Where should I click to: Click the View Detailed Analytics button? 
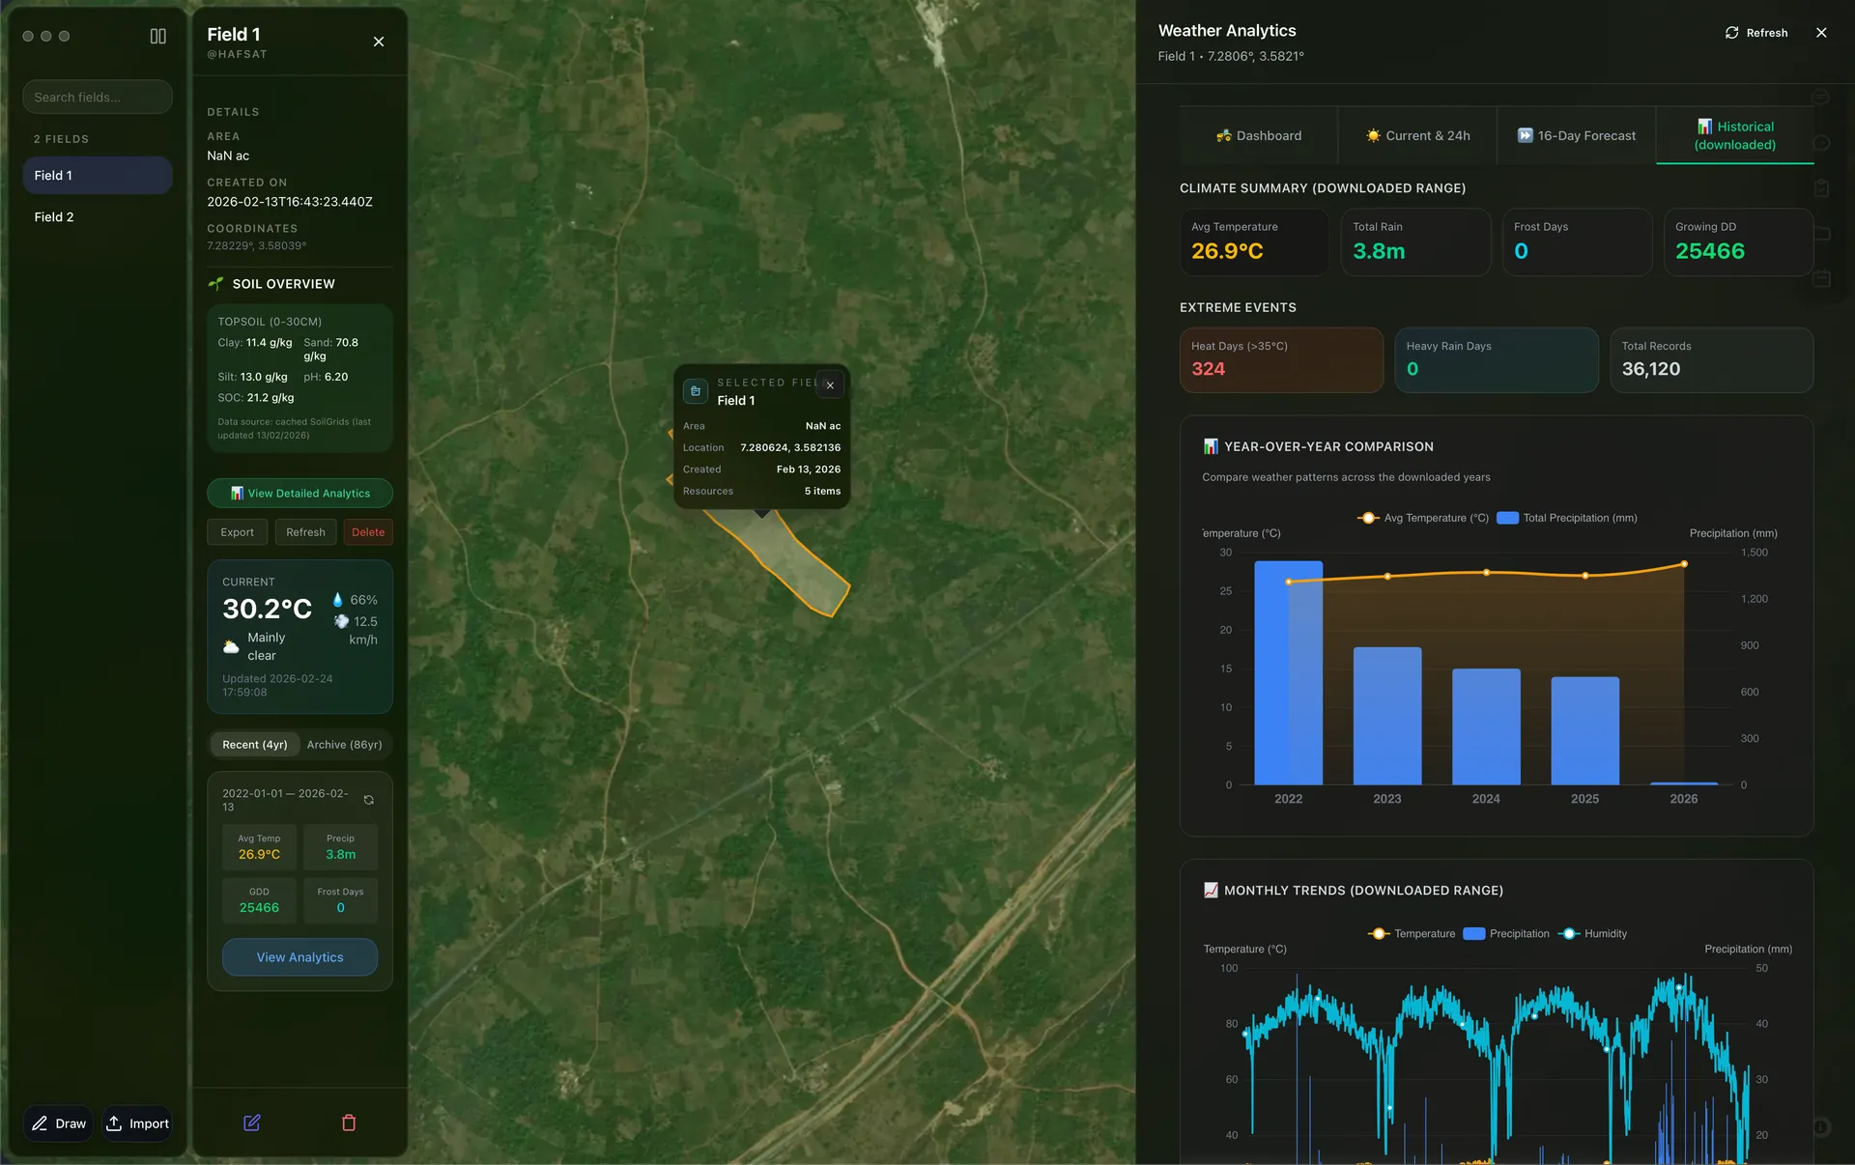[300, 493]
